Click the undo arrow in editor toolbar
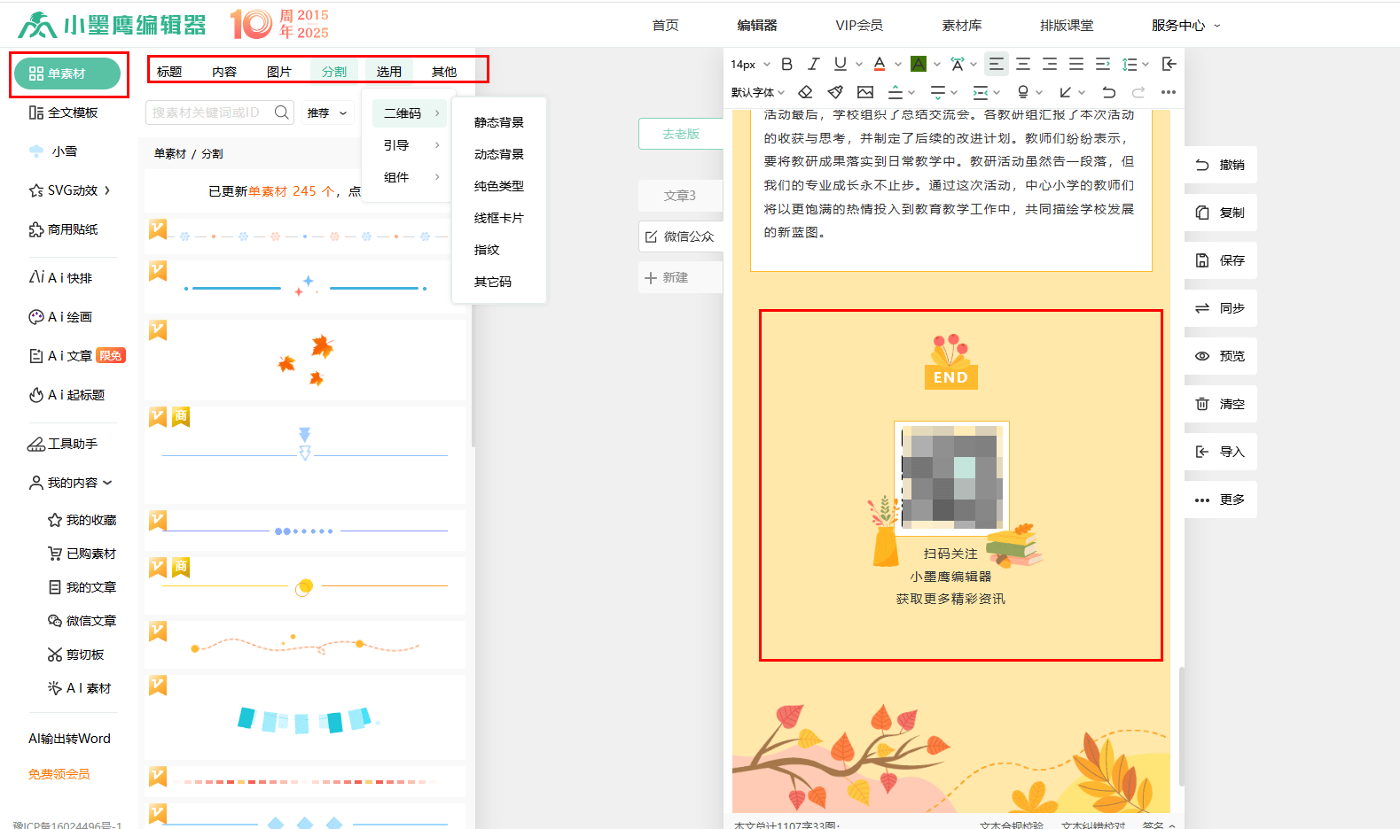 click(x=1108, y=92)
